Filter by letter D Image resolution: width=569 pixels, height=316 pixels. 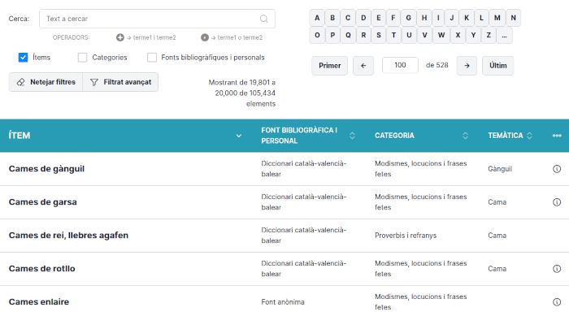click(363, 18)
